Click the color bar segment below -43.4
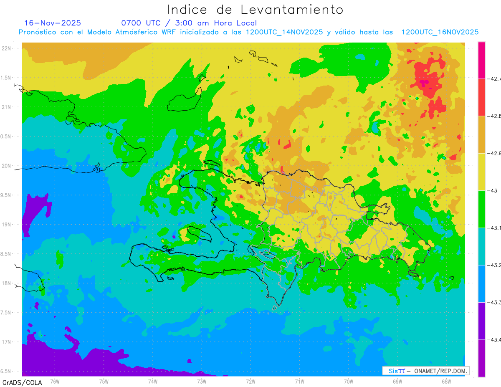This screenshot has height=387, width=501. coord(481,358)
